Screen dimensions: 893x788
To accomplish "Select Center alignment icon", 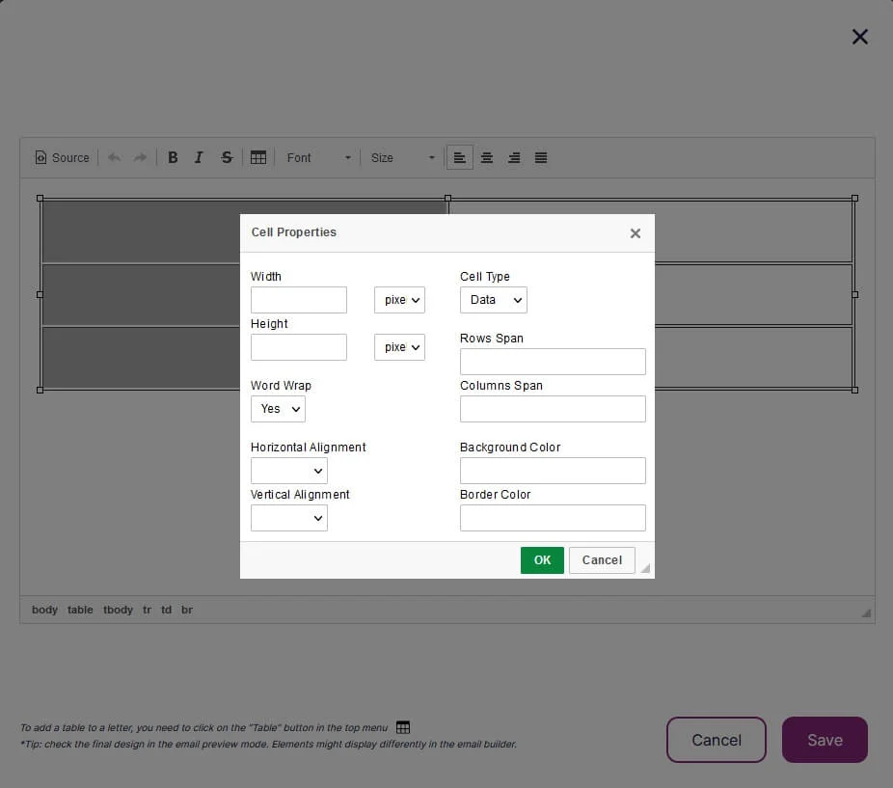I will tap(487, 158).
